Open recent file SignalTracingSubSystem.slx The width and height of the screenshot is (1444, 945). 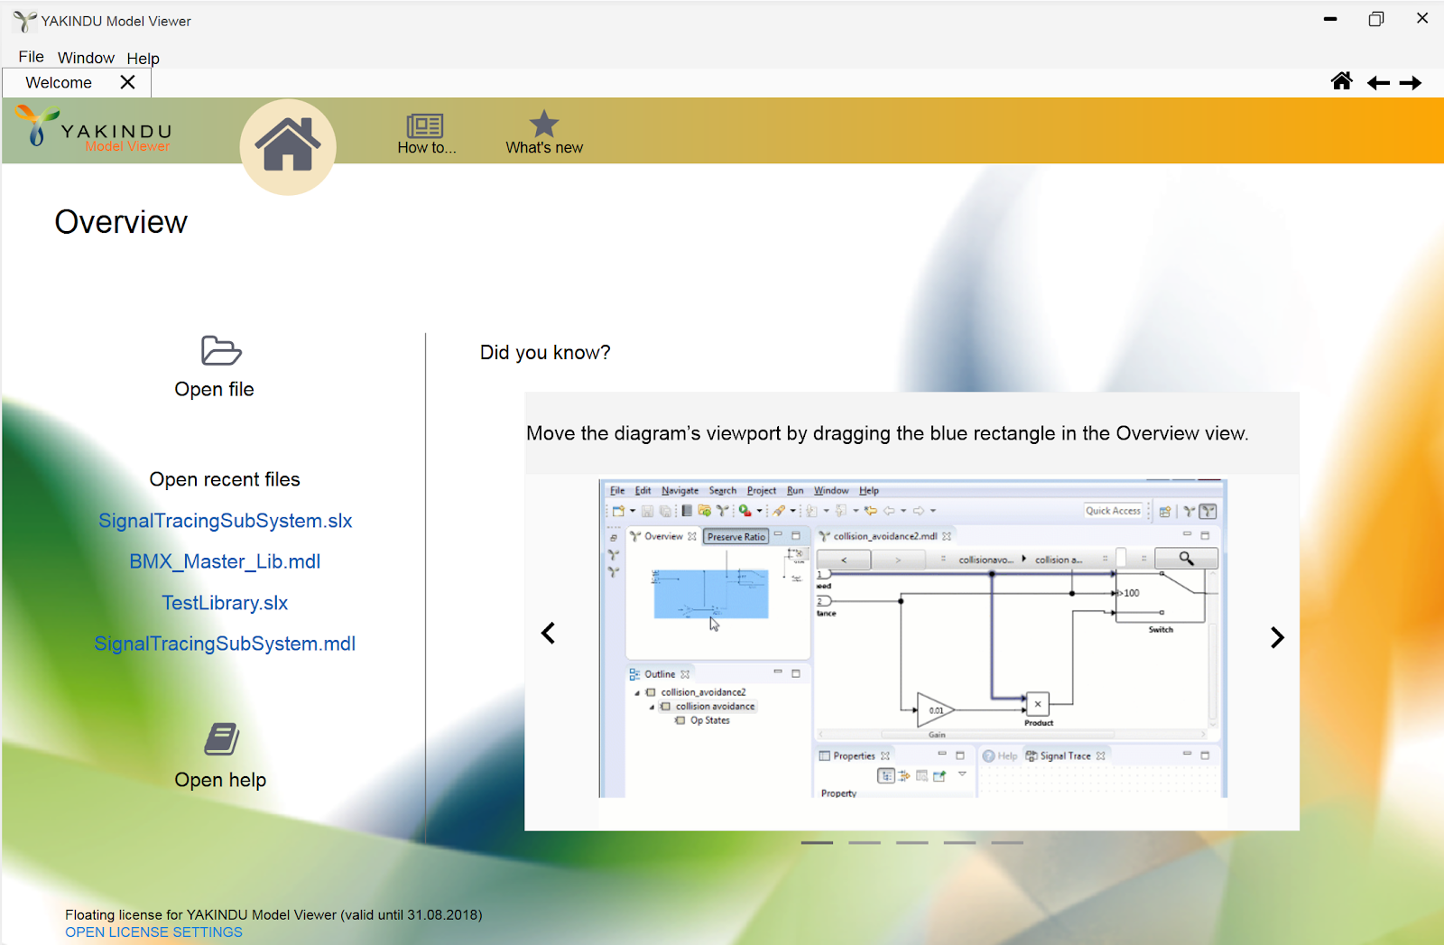(225, 521)
